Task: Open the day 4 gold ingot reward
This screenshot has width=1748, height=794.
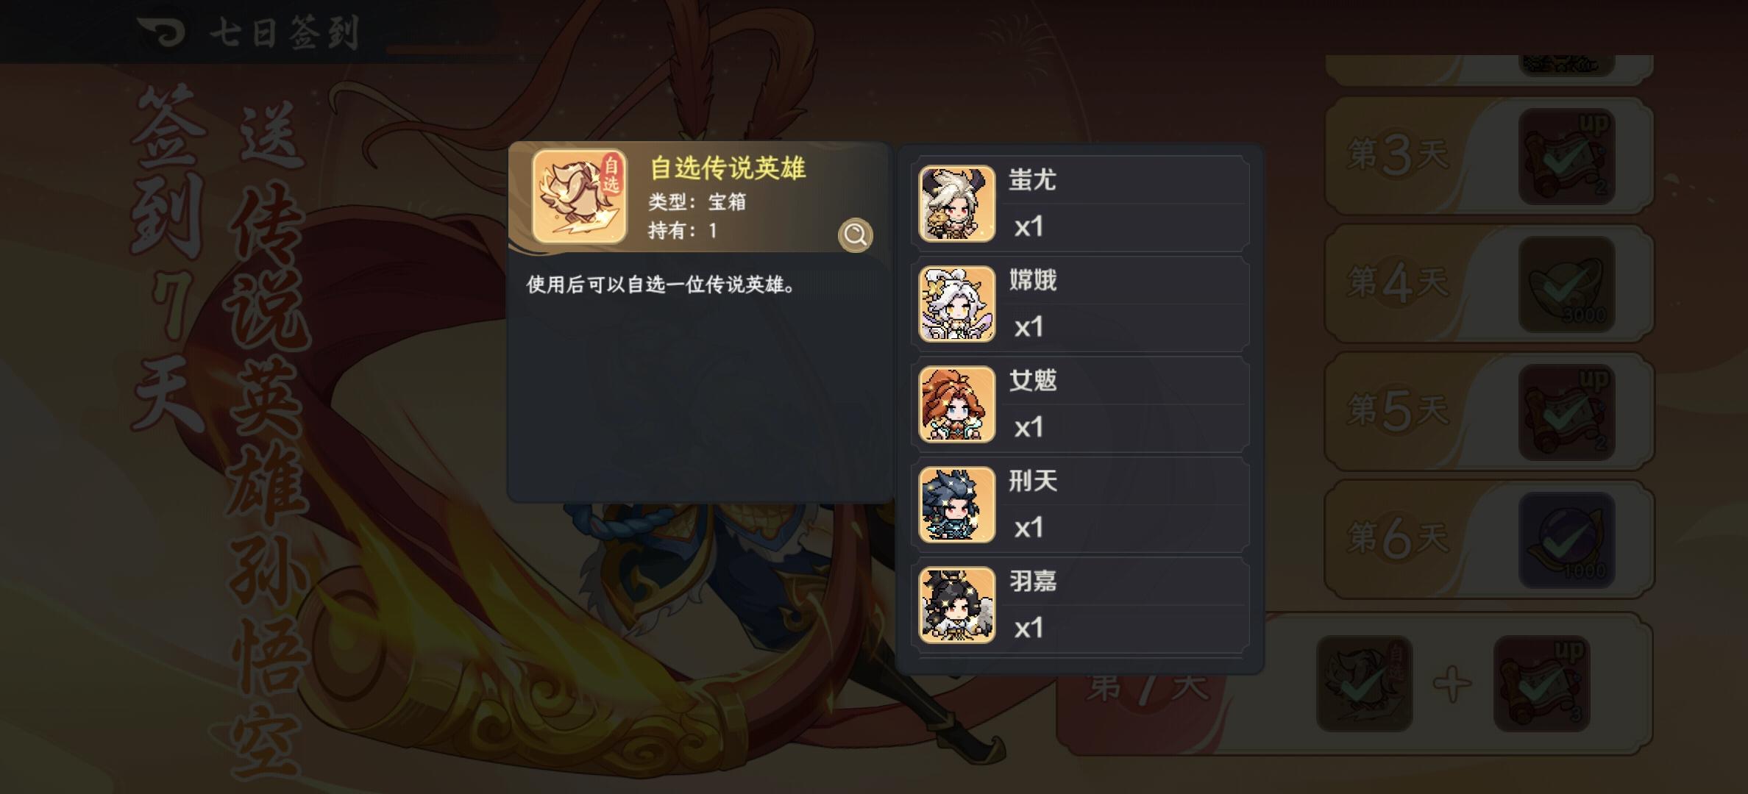Action: [1566, 285]
